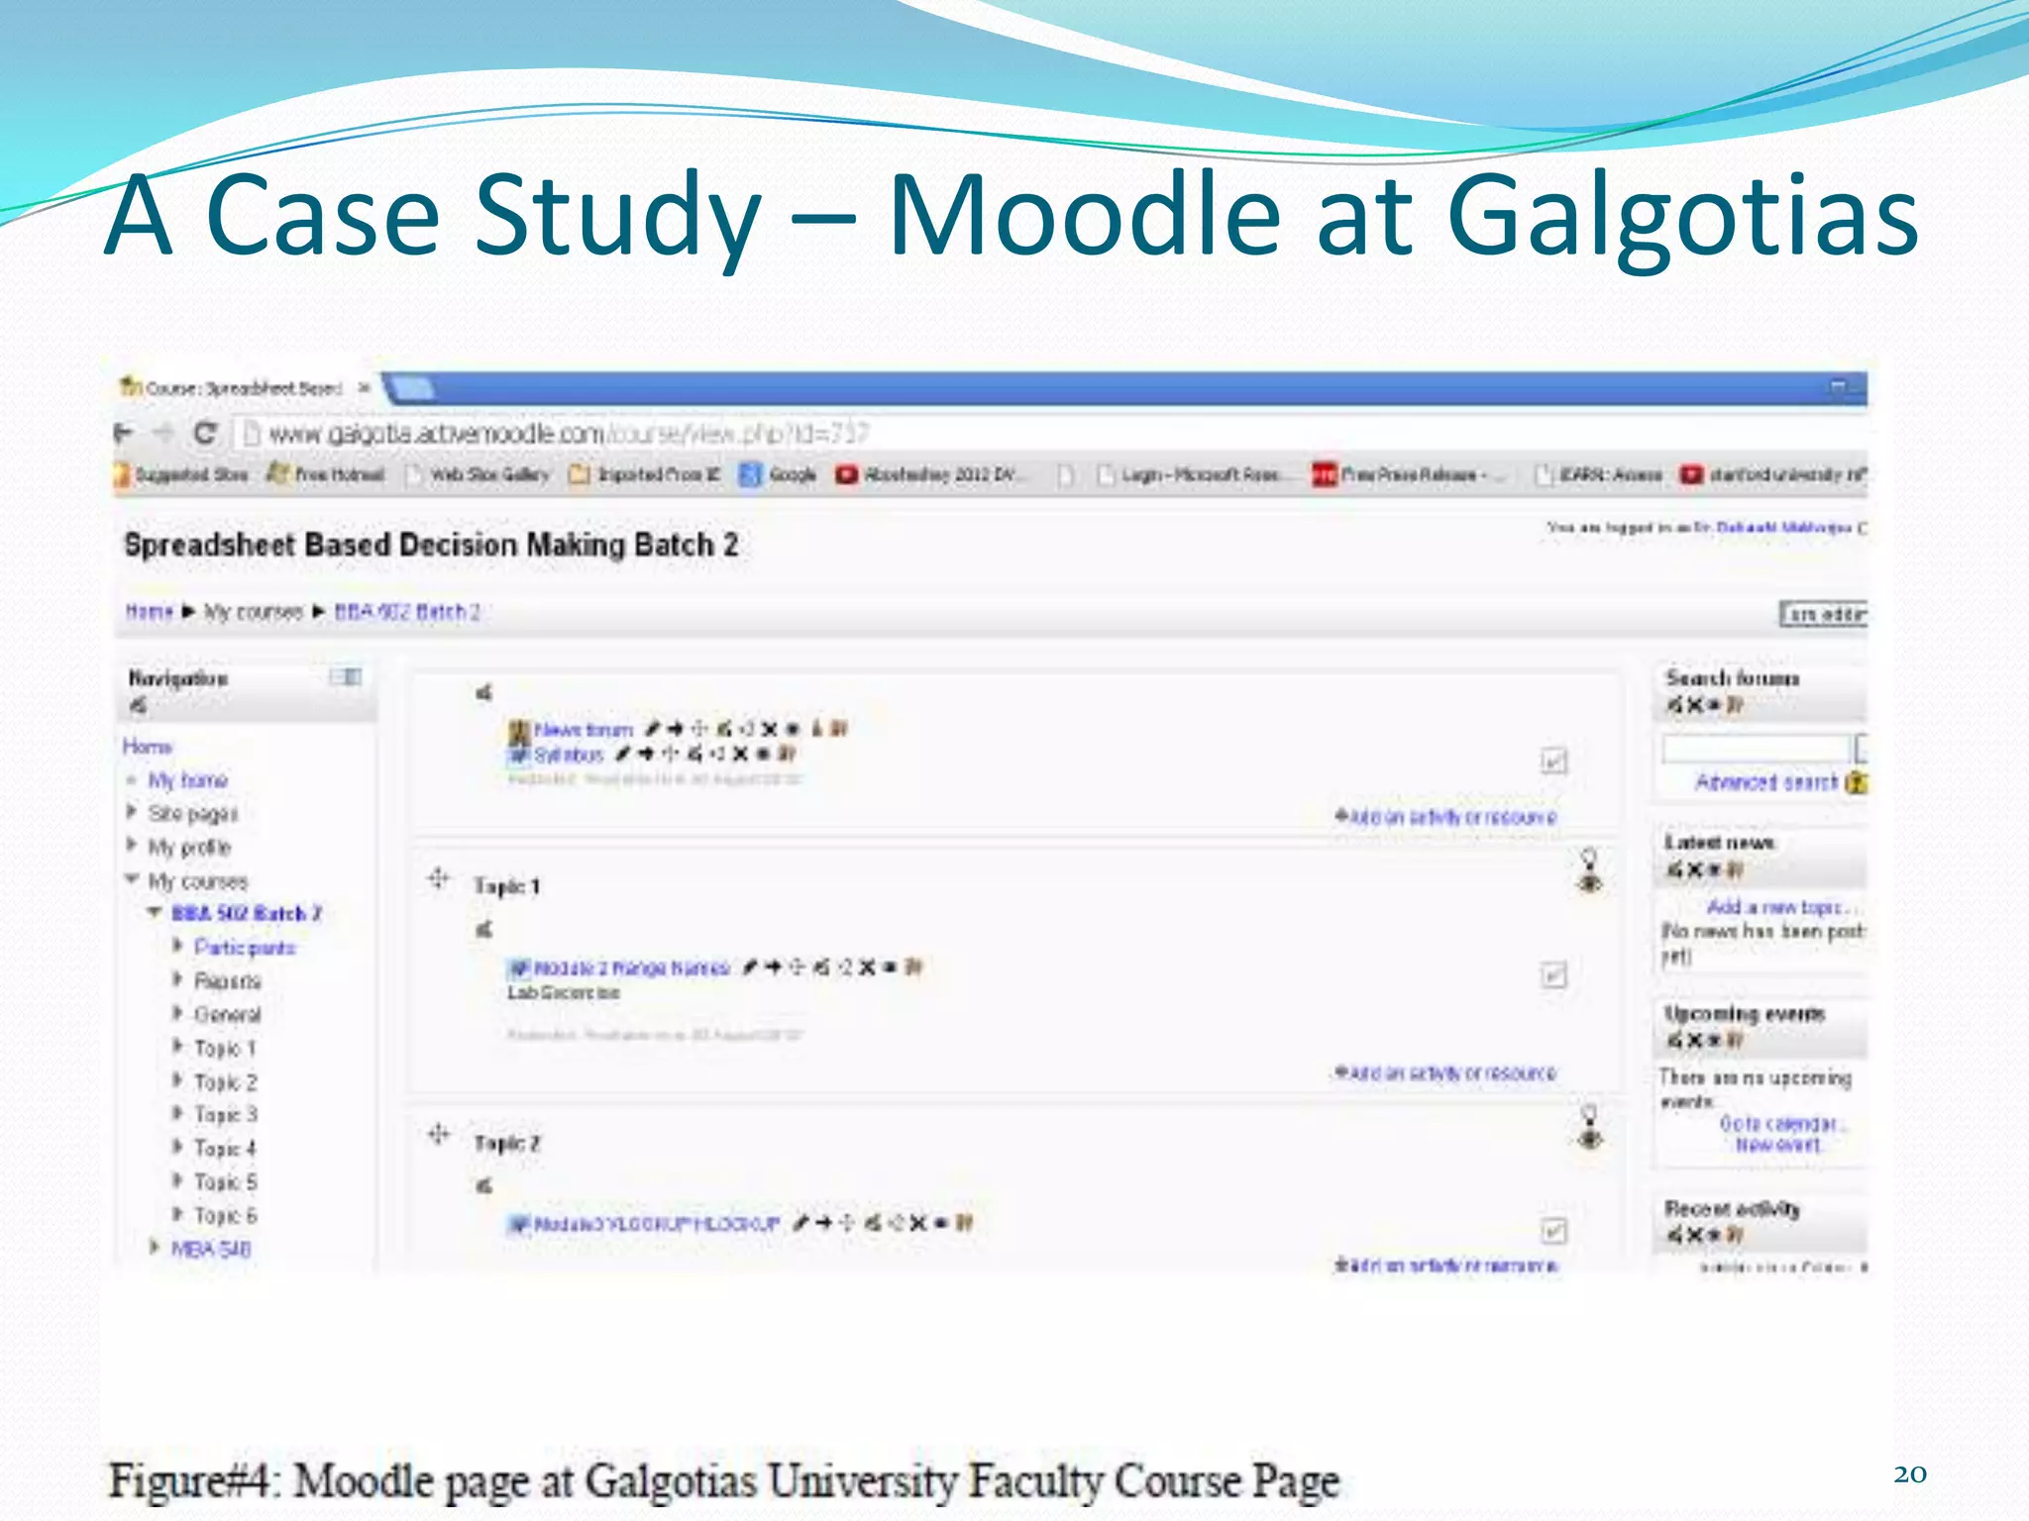Open the Free Hotmail bookmark
Viewport: 2029px width, 1521px height.
(x=326, y=475)
